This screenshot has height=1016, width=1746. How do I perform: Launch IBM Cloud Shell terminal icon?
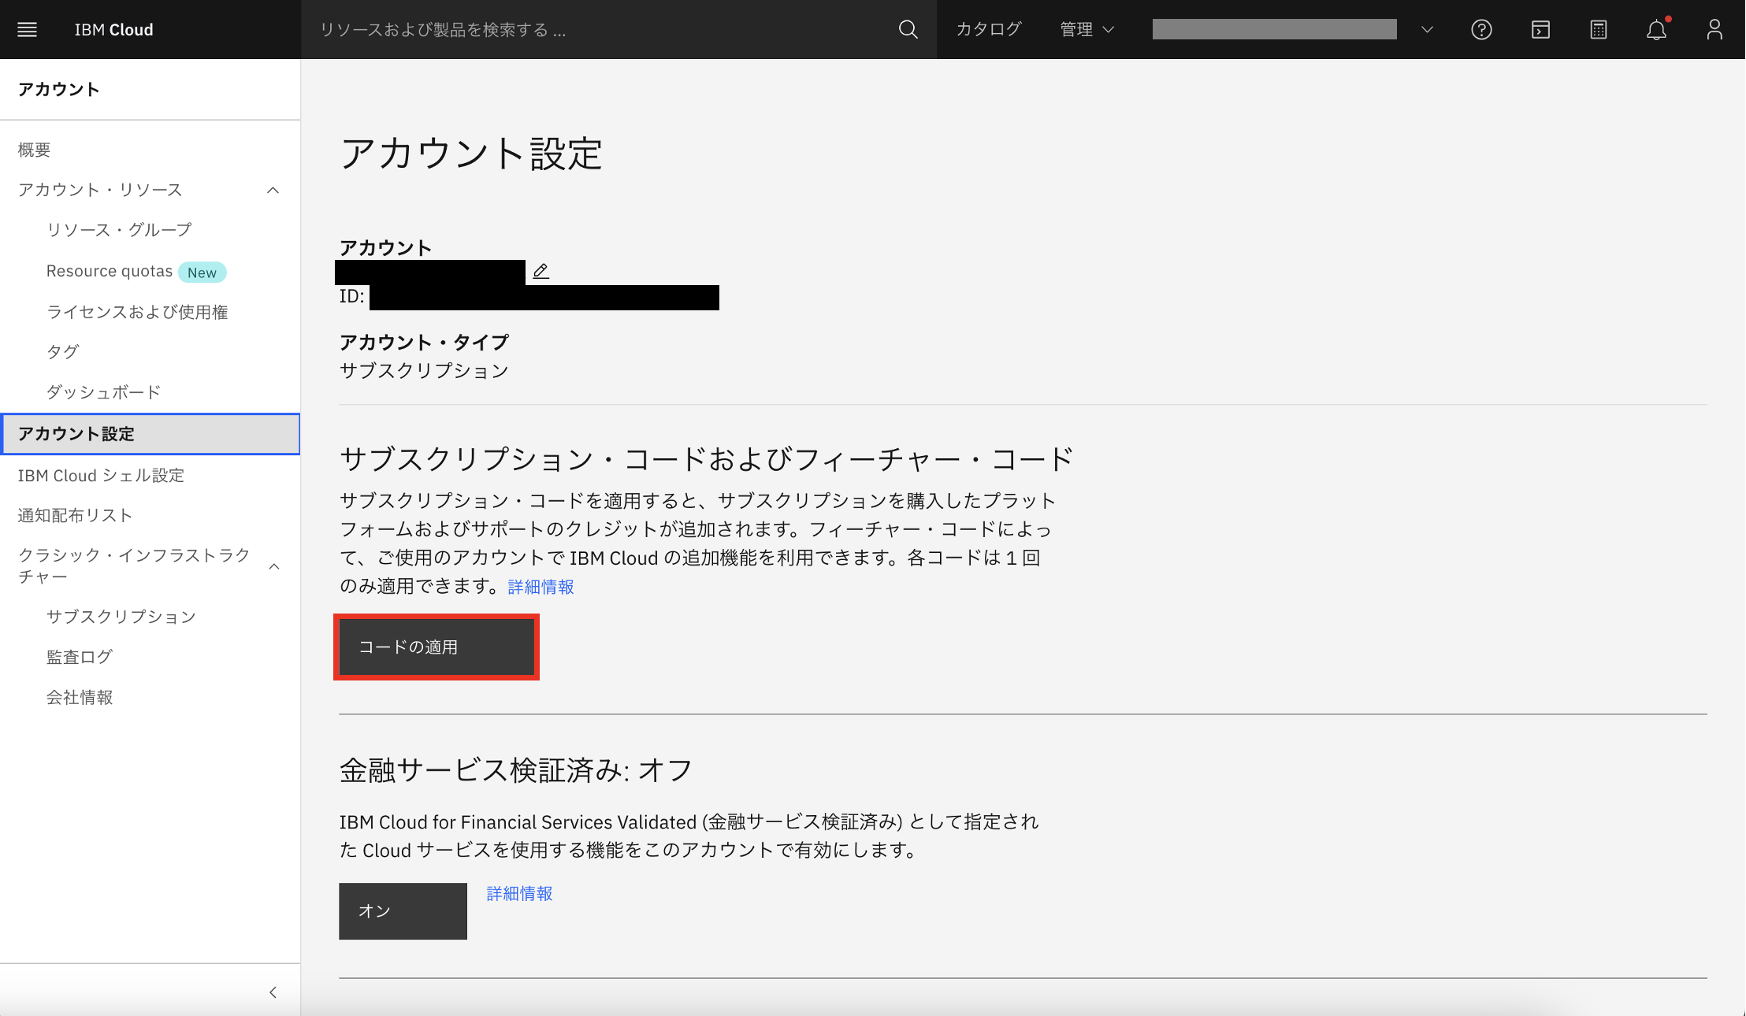pos(1540,30)
